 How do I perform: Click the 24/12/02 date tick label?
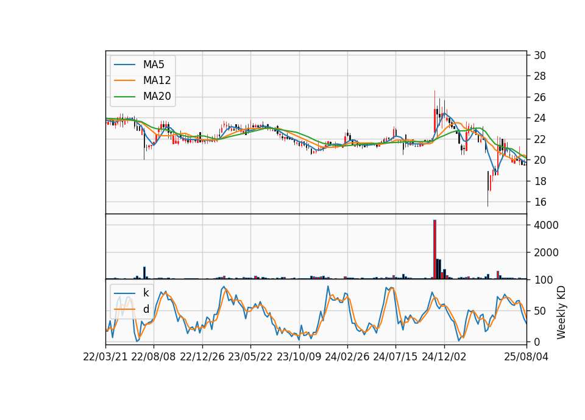pyautogui.click(x=444, y=357)
